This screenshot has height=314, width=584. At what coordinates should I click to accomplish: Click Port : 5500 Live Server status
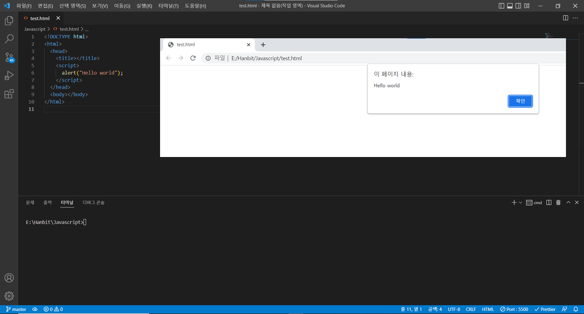point(514,309)
